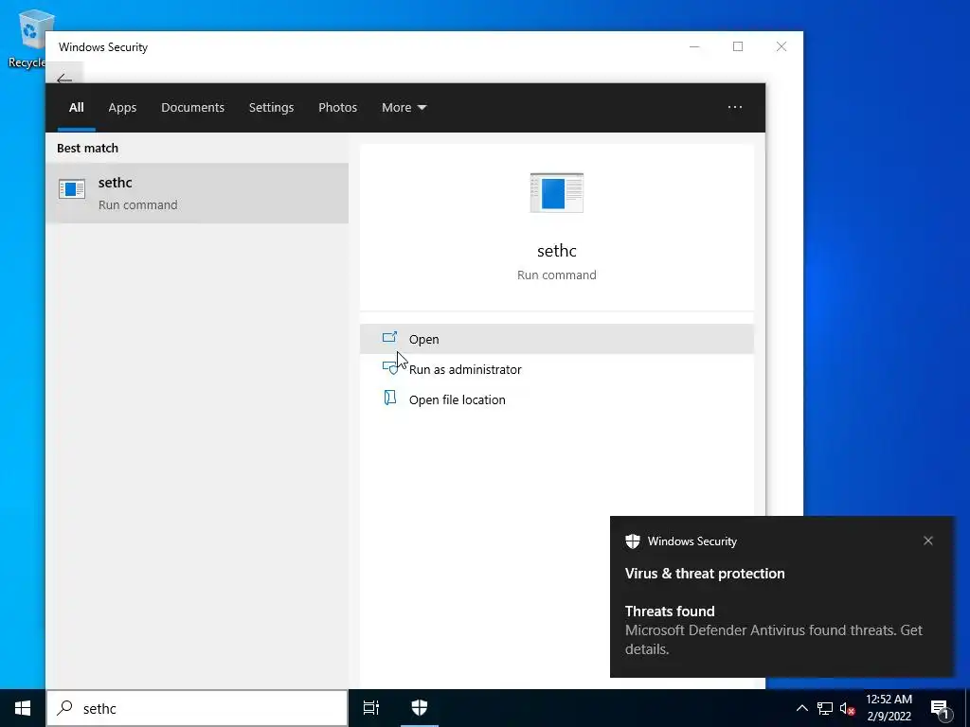Open the Action Center notifications icon
Viewport: 970px width, 727px height.
click(x=940, y=709)
